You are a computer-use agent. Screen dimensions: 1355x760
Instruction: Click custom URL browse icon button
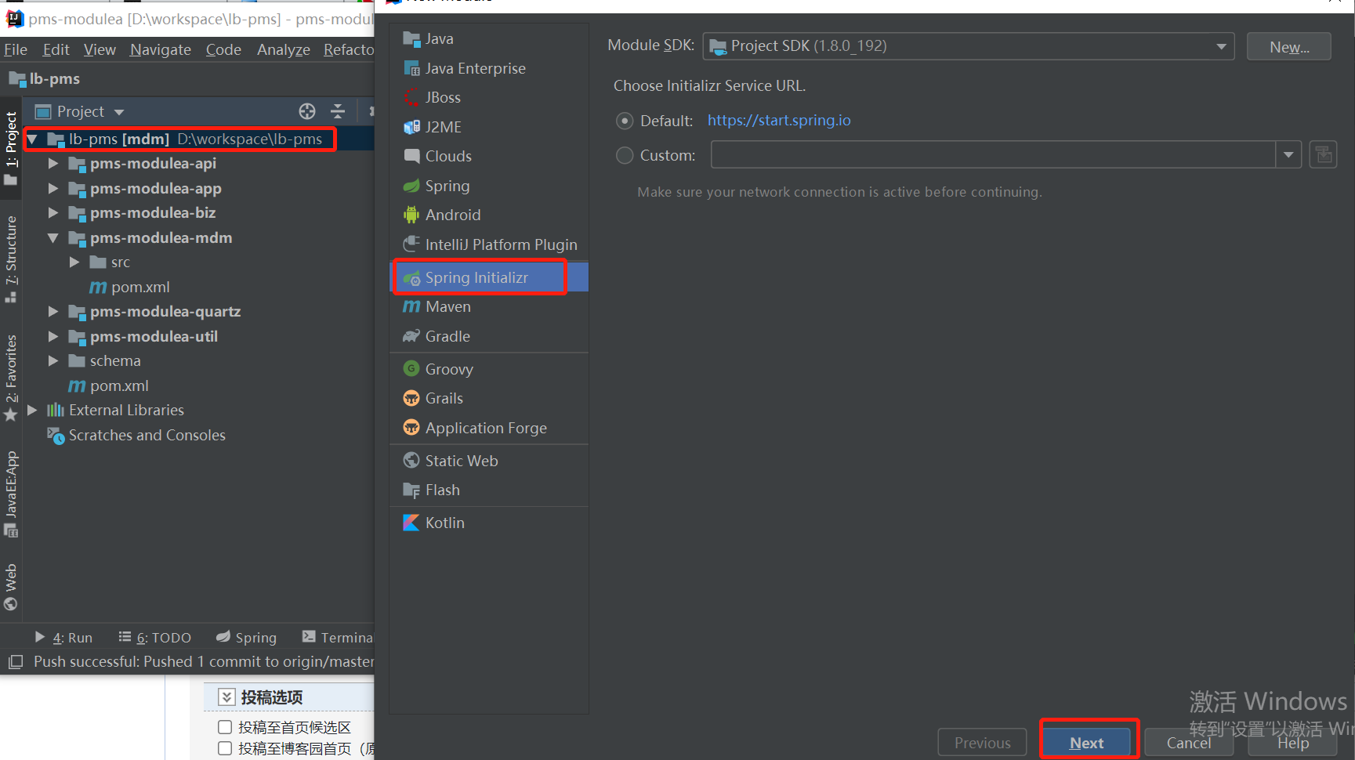(1323, 154)
